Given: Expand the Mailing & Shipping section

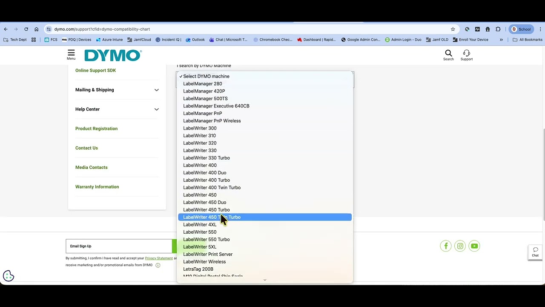Looking at the screenshot, I should tap(117, 90).
